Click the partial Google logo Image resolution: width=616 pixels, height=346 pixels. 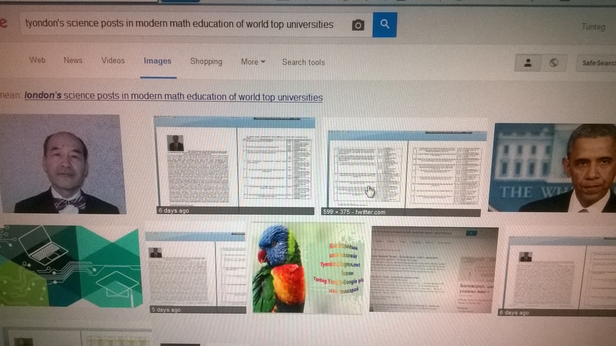pyautogui.click(x=4, y=23)
